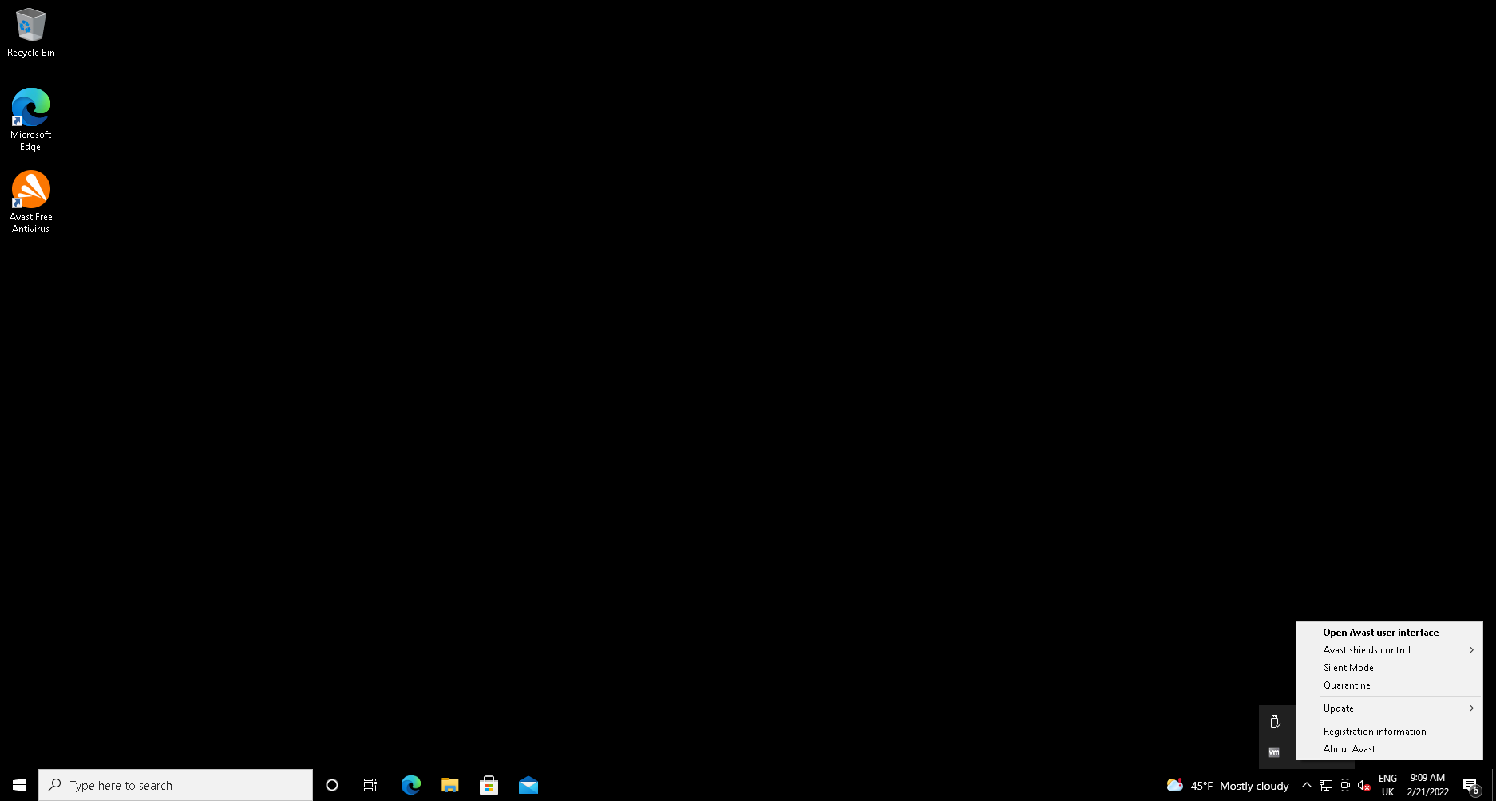Open the Recycle Bin desktop icon
The height and width of the screenshot is (801, 1496).
tap(30, 33)
